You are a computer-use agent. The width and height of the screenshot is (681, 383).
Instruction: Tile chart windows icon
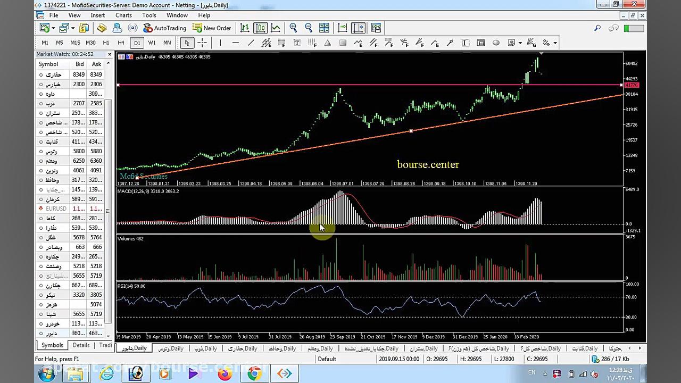(x=324, y=28)
